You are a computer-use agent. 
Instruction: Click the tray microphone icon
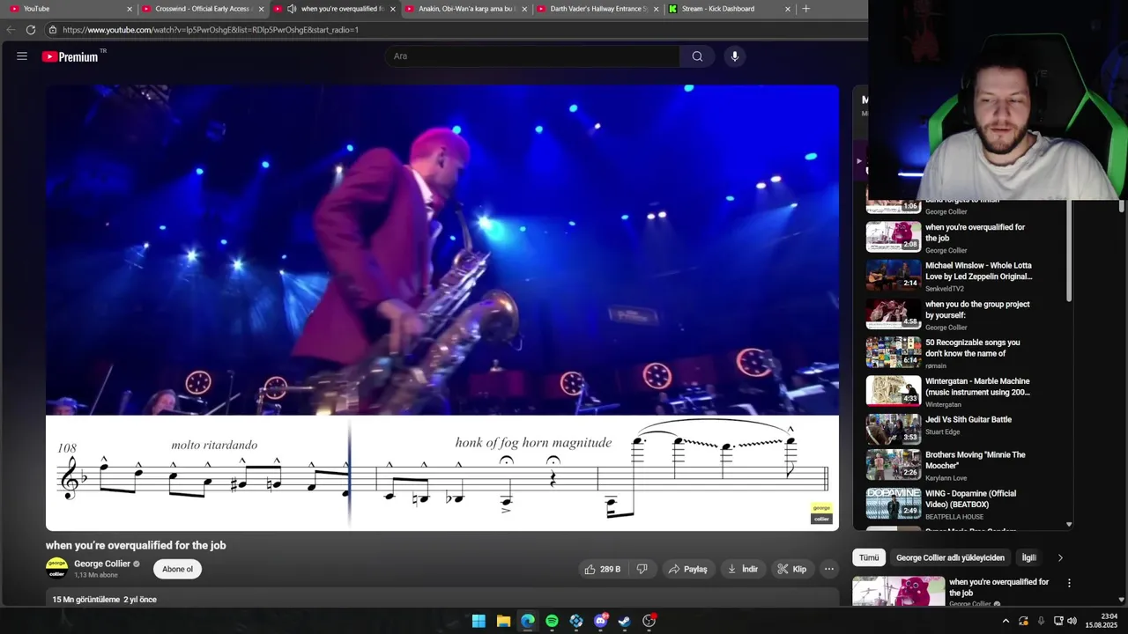coord(1041,621)
